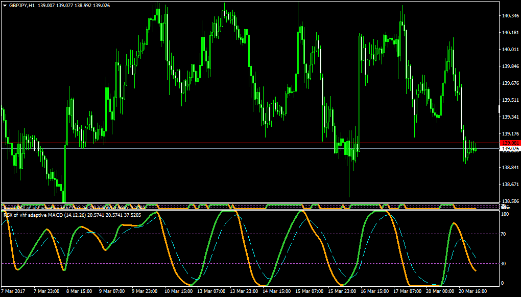521x297 pixels.
Task: Click the 7 Mar 2017 time label
Action: click(14, 291)
